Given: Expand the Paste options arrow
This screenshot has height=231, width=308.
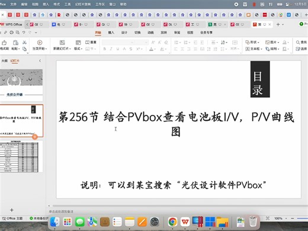Looking at the screenshot, I should 19,49.
